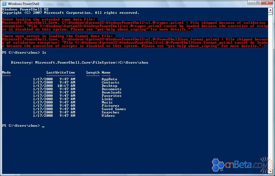Click the PowerShell icon in the title bar
This screenshot has width=275, height=176.
click(5, 4)
